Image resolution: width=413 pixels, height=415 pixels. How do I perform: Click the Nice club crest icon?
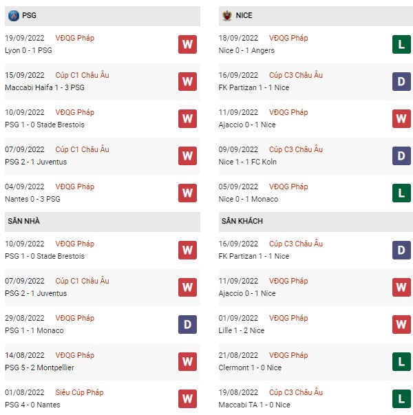227,16
